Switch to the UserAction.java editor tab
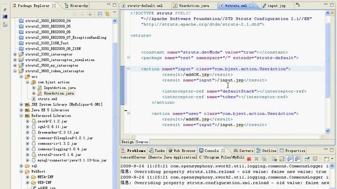This screenshot has width=337, height=189. [191, 6]
